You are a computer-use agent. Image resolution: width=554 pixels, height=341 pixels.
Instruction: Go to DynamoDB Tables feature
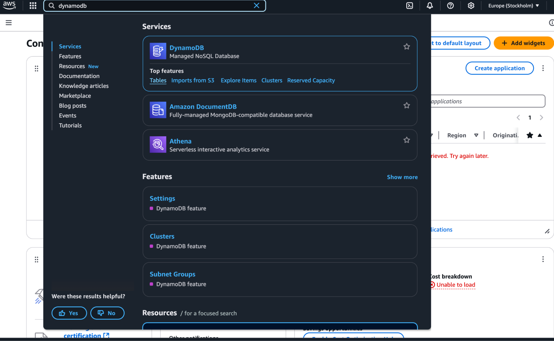click(x=158, y=80)
